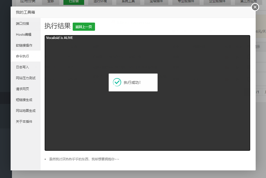Select the 专业版插件 tab in the background
The width and height of the screenshot is (266, 178).
tap(186, 2)
